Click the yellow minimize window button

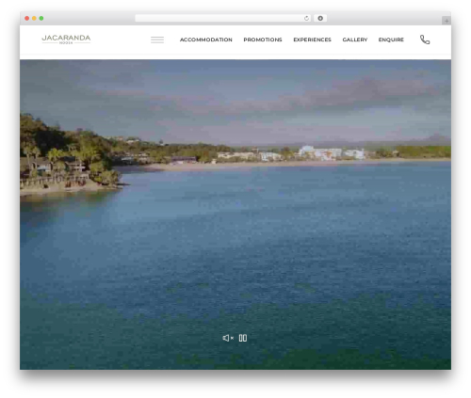pyautogui.click(x=34, y=19)
